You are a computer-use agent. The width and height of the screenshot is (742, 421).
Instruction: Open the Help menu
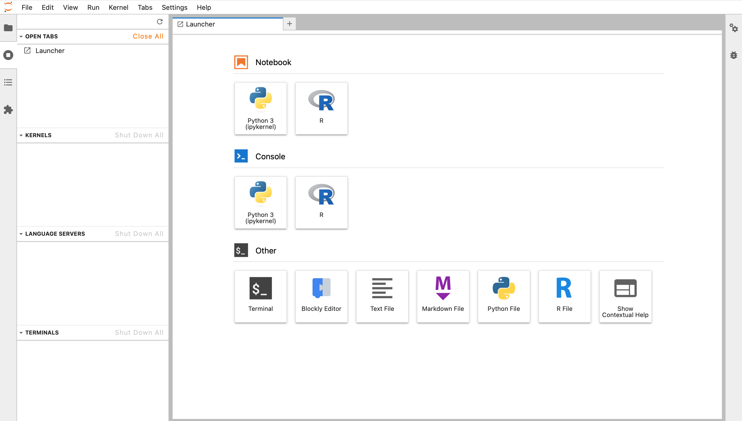pos(204,7)
